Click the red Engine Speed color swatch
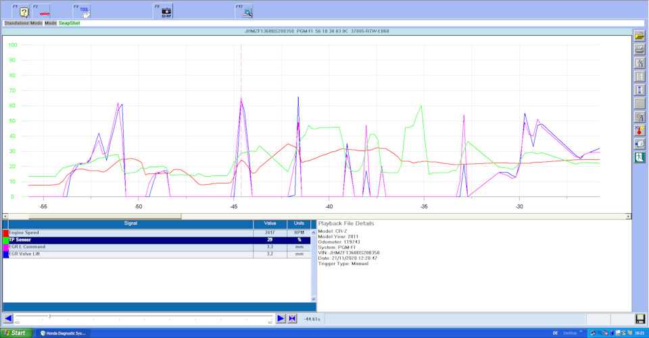 point(6,233)
